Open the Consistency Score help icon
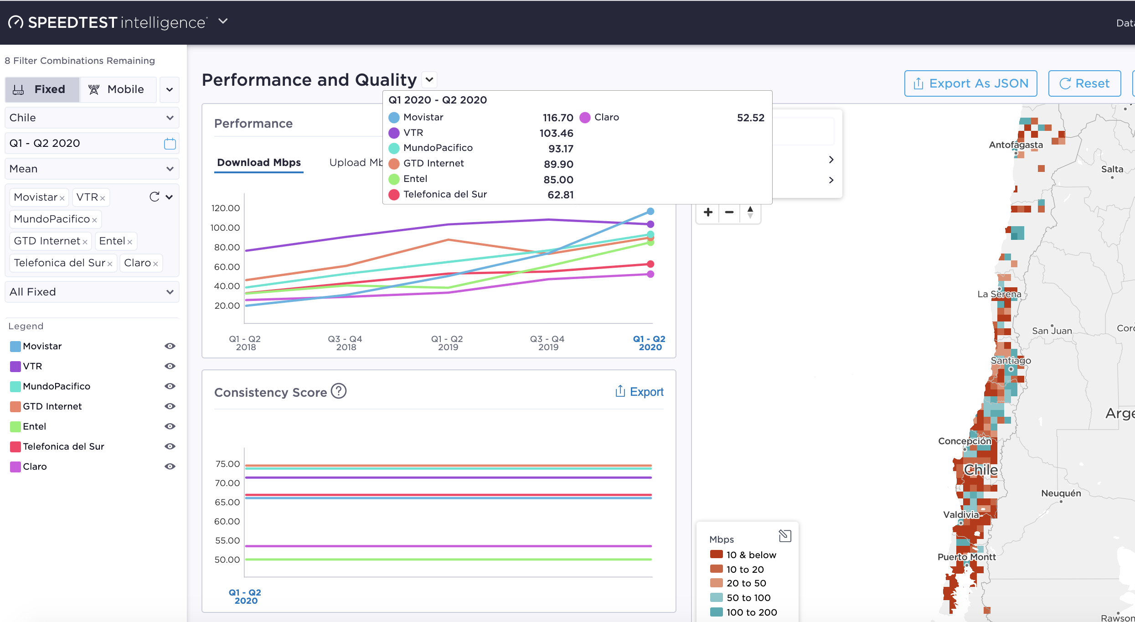Viewport: 1135px width, 622px height. pyautogui.click(x=339, y=391)
